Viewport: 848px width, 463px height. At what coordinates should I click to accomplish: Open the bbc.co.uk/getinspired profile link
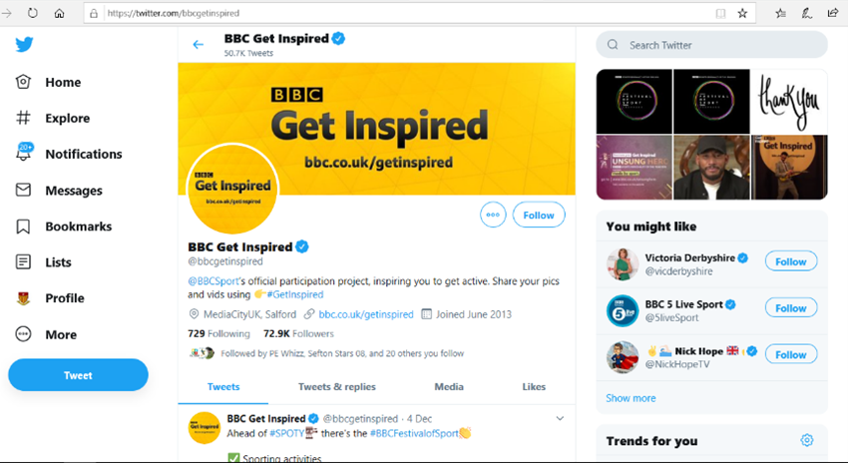[x=366, y=314]
